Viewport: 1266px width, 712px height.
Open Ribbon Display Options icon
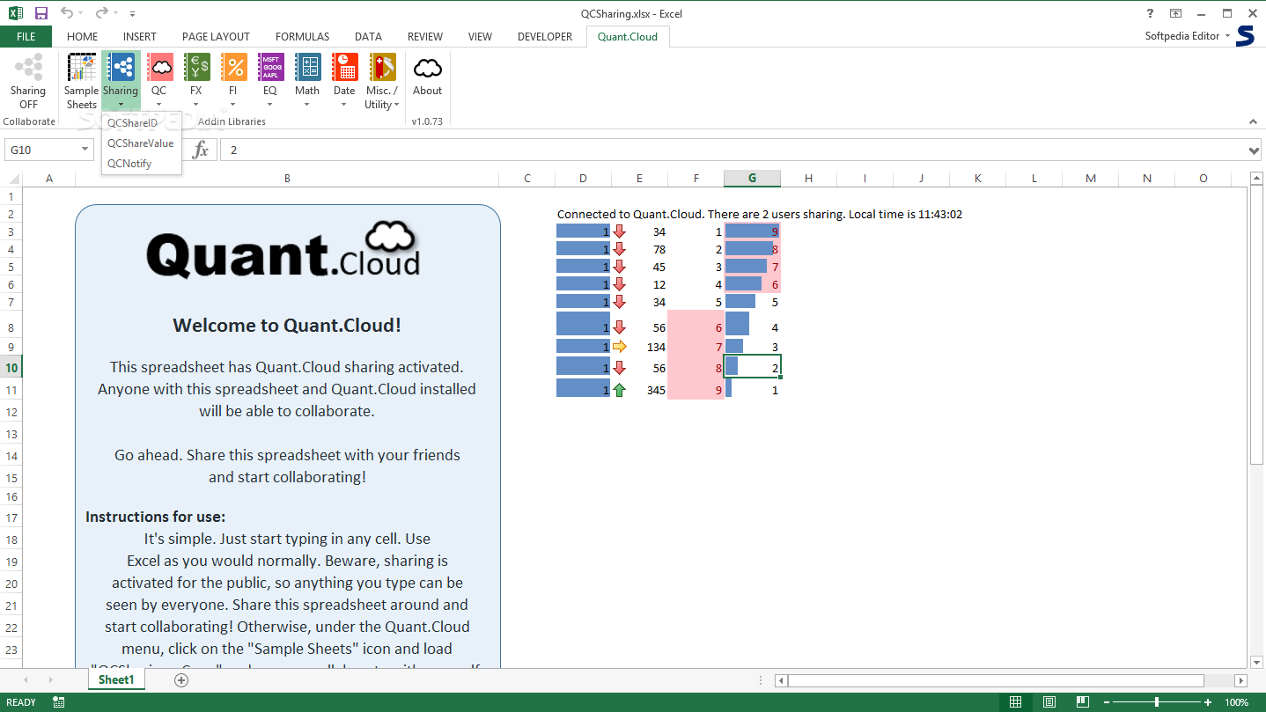click(x=1175, y=13)
